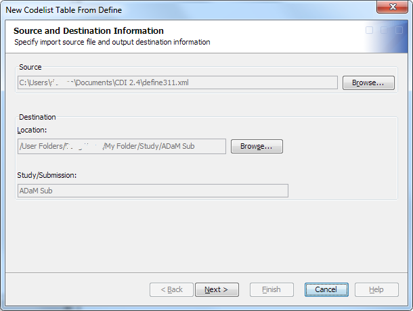Image resolution: width=413 pixels, height=311 pixels.
Task: Click the source file path field
Action: (177, 83)
